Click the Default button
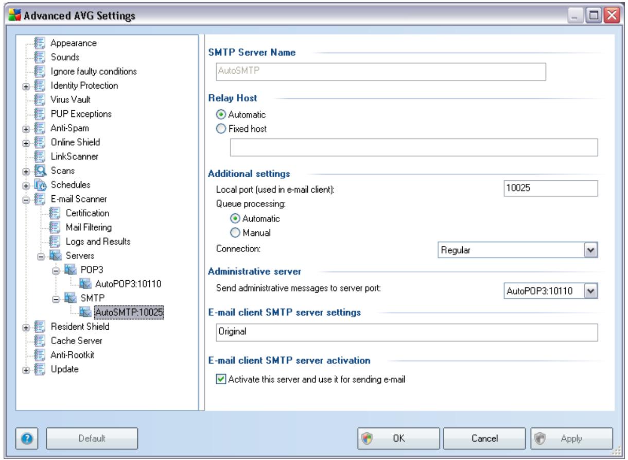Image resolution: width=628 pixels, height=460 pixels. (92, 438)
